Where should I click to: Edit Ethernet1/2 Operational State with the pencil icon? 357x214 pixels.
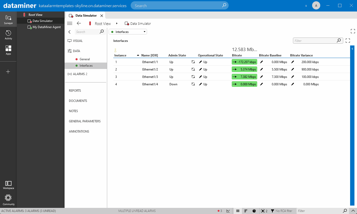201,69
